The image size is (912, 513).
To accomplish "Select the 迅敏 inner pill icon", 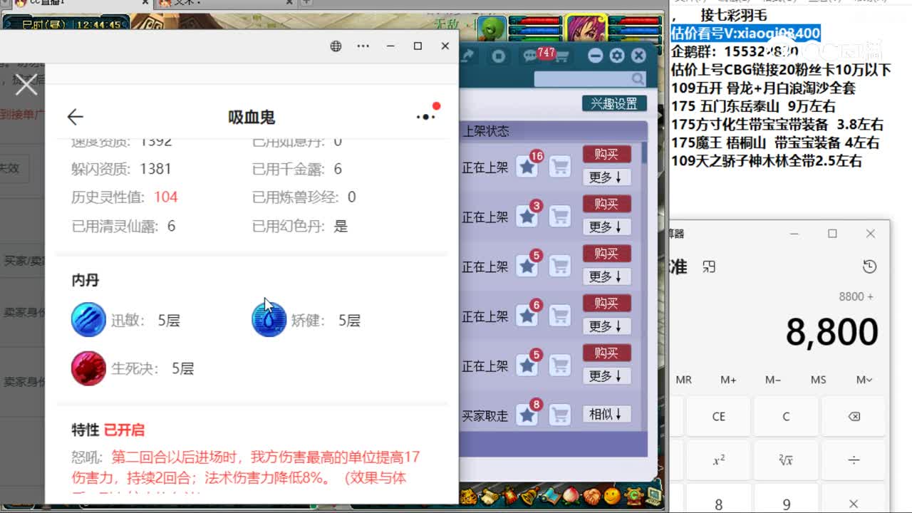I will click(x=88, y=319).
